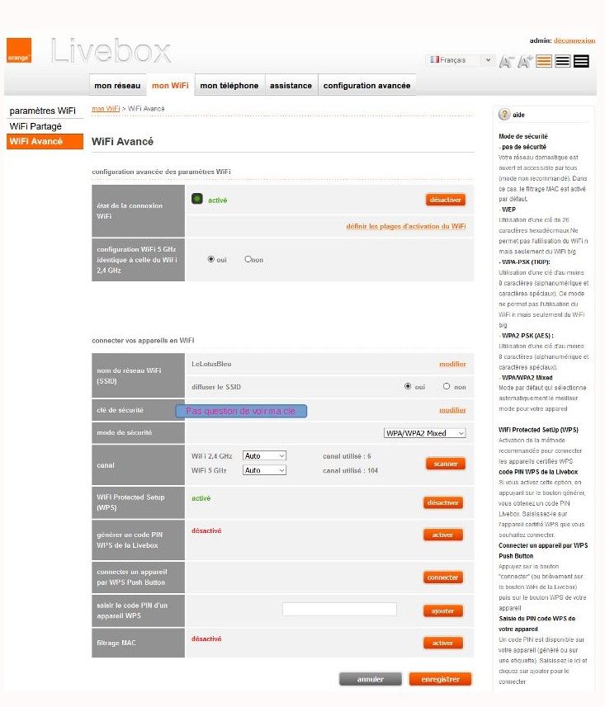Select non for diffuser le SSID

point(447,386)
